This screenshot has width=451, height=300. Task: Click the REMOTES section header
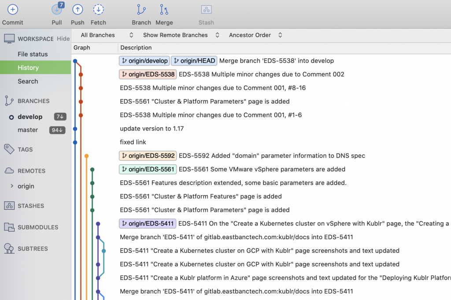pyautogui.click(x=32, y=171)
